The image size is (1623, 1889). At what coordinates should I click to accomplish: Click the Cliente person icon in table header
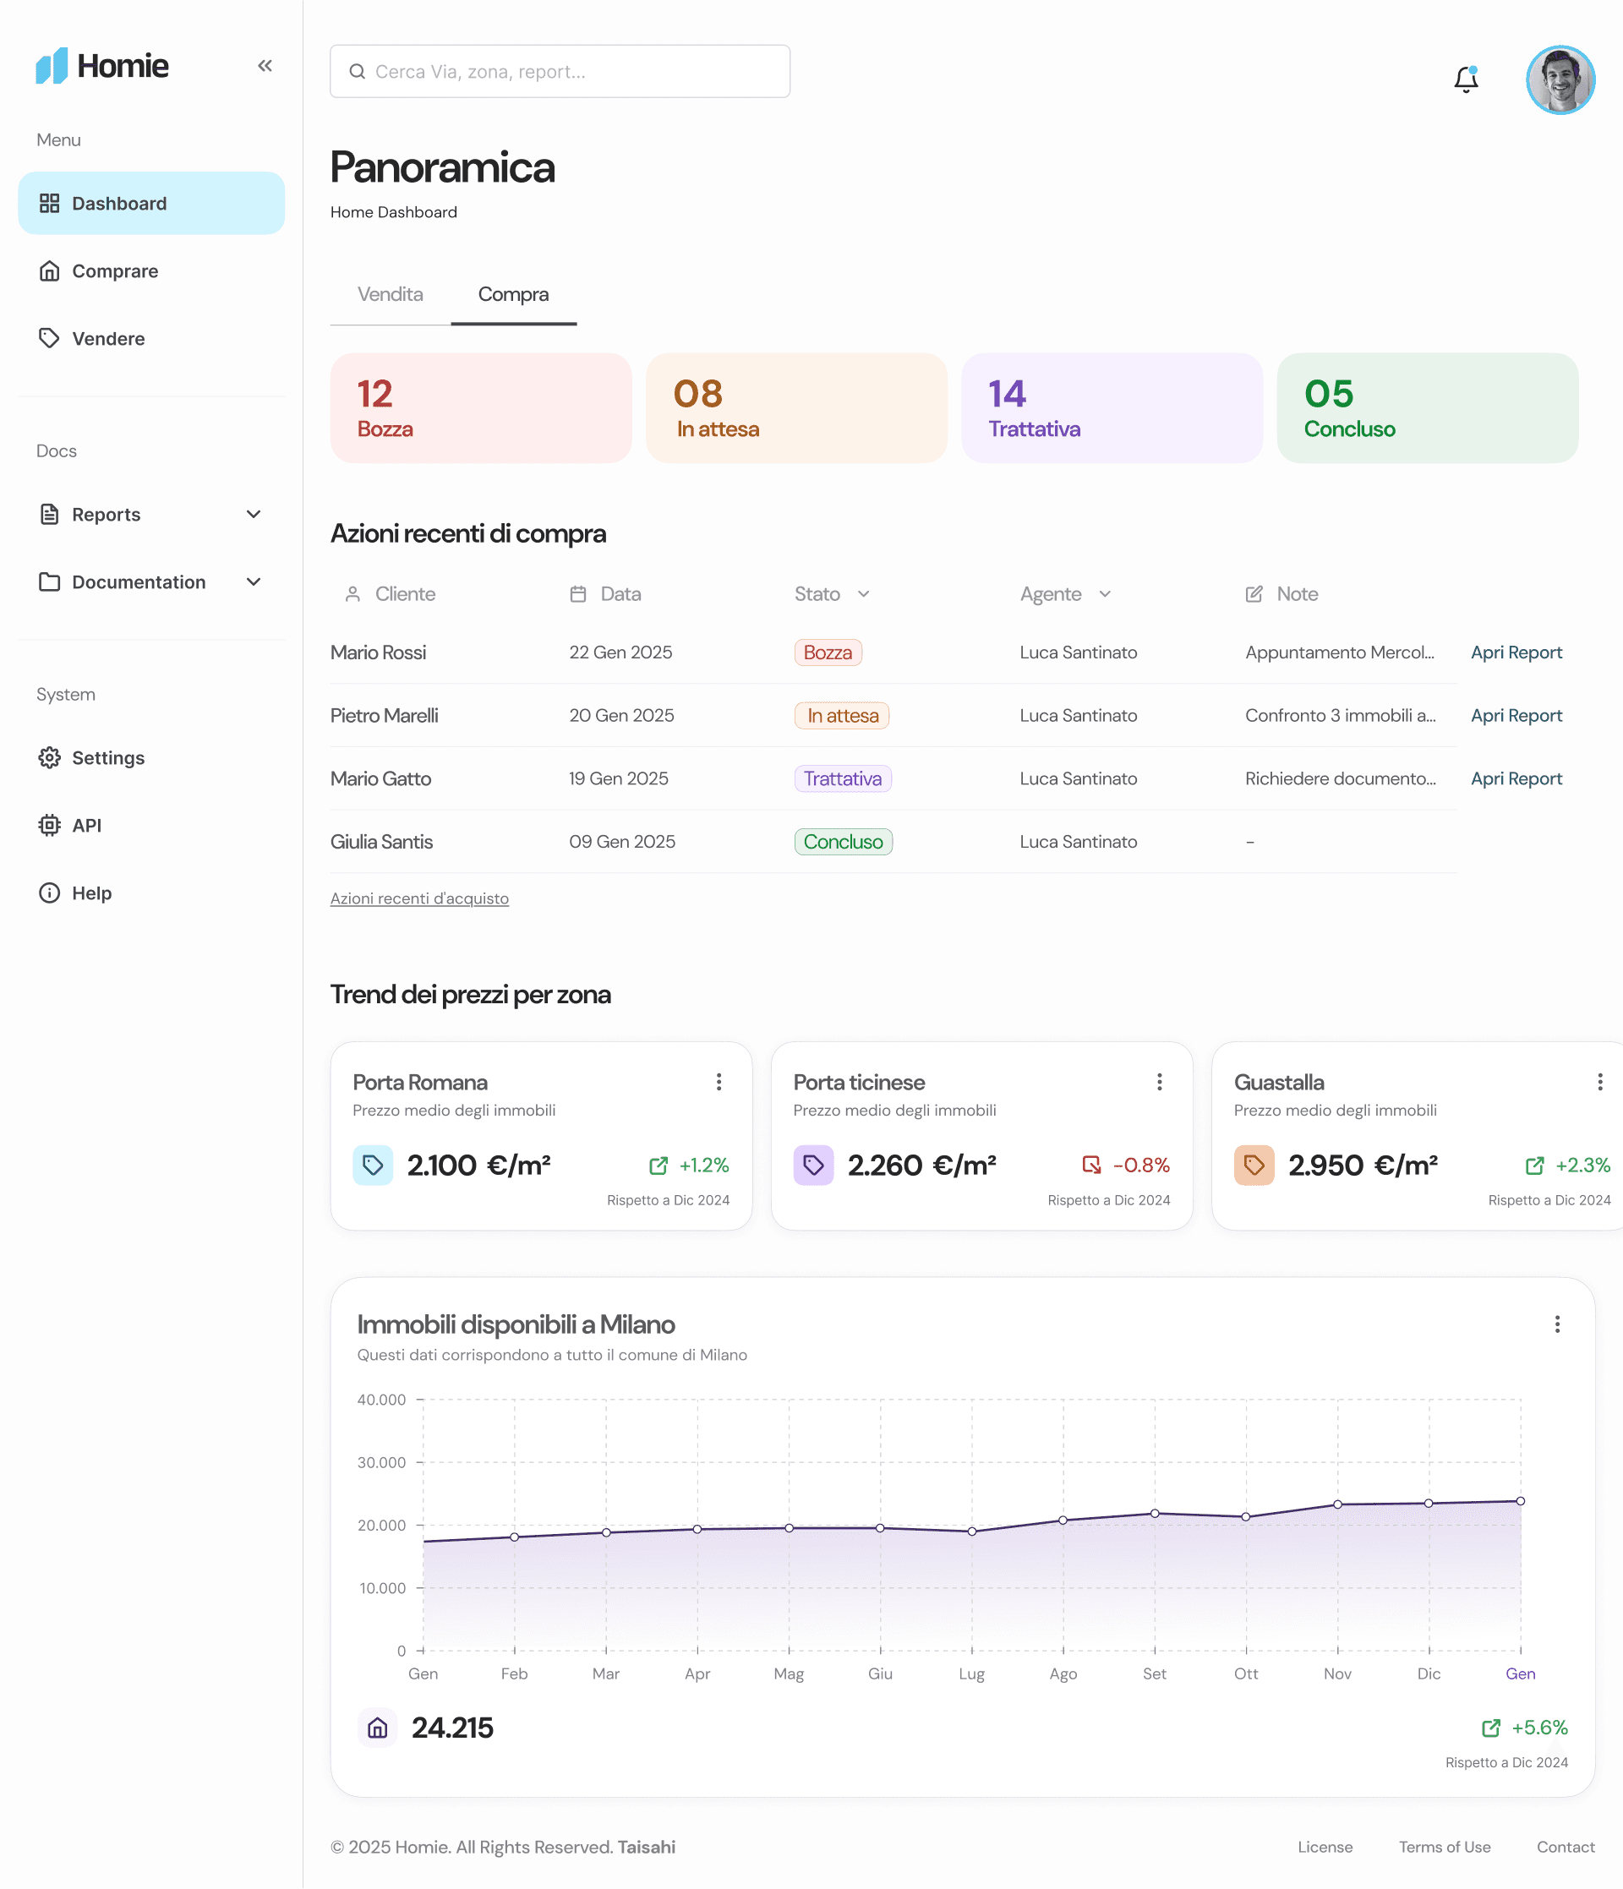click(352, 594)
